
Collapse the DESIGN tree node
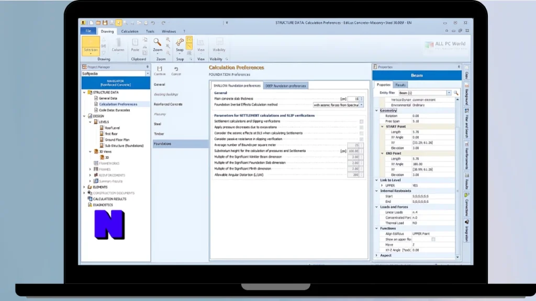(x=84, y=116)
